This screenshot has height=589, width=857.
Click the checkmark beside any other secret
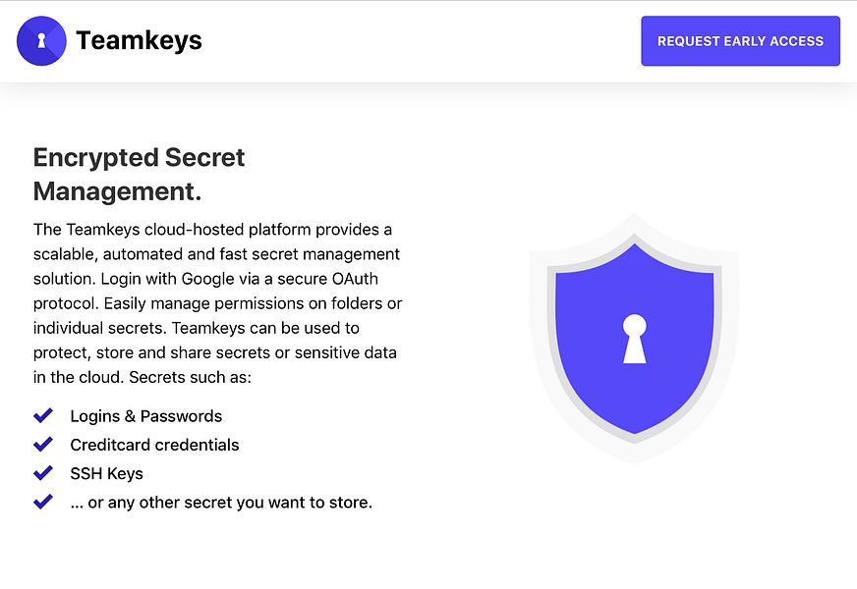pyautogui.click(x=43, y=502)
